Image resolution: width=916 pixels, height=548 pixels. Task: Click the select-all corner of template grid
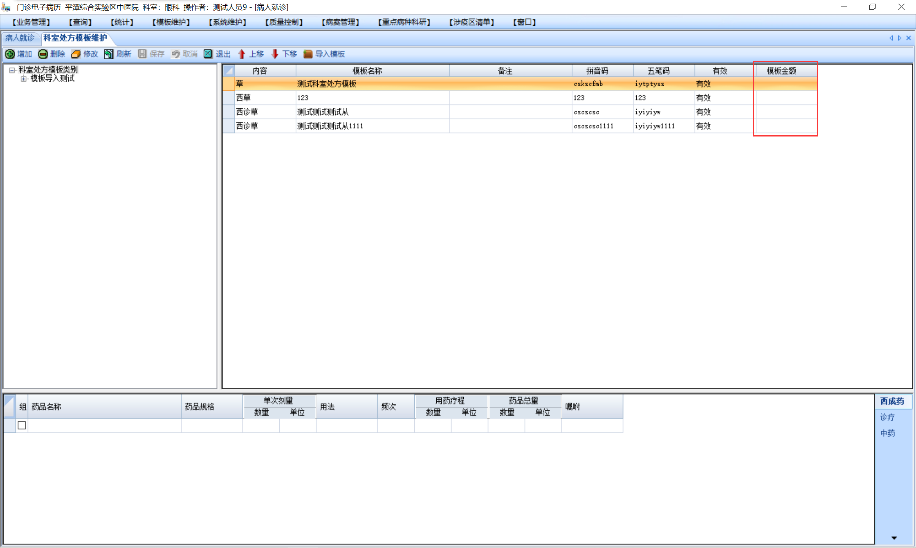click(229, 71)
